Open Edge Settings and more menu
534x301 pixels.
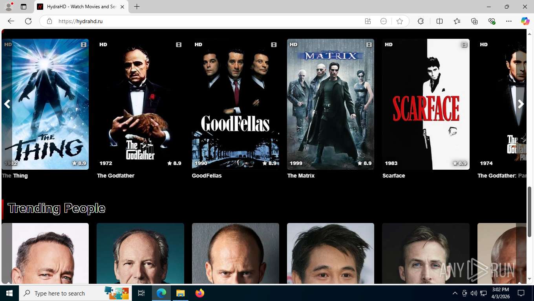509,21
